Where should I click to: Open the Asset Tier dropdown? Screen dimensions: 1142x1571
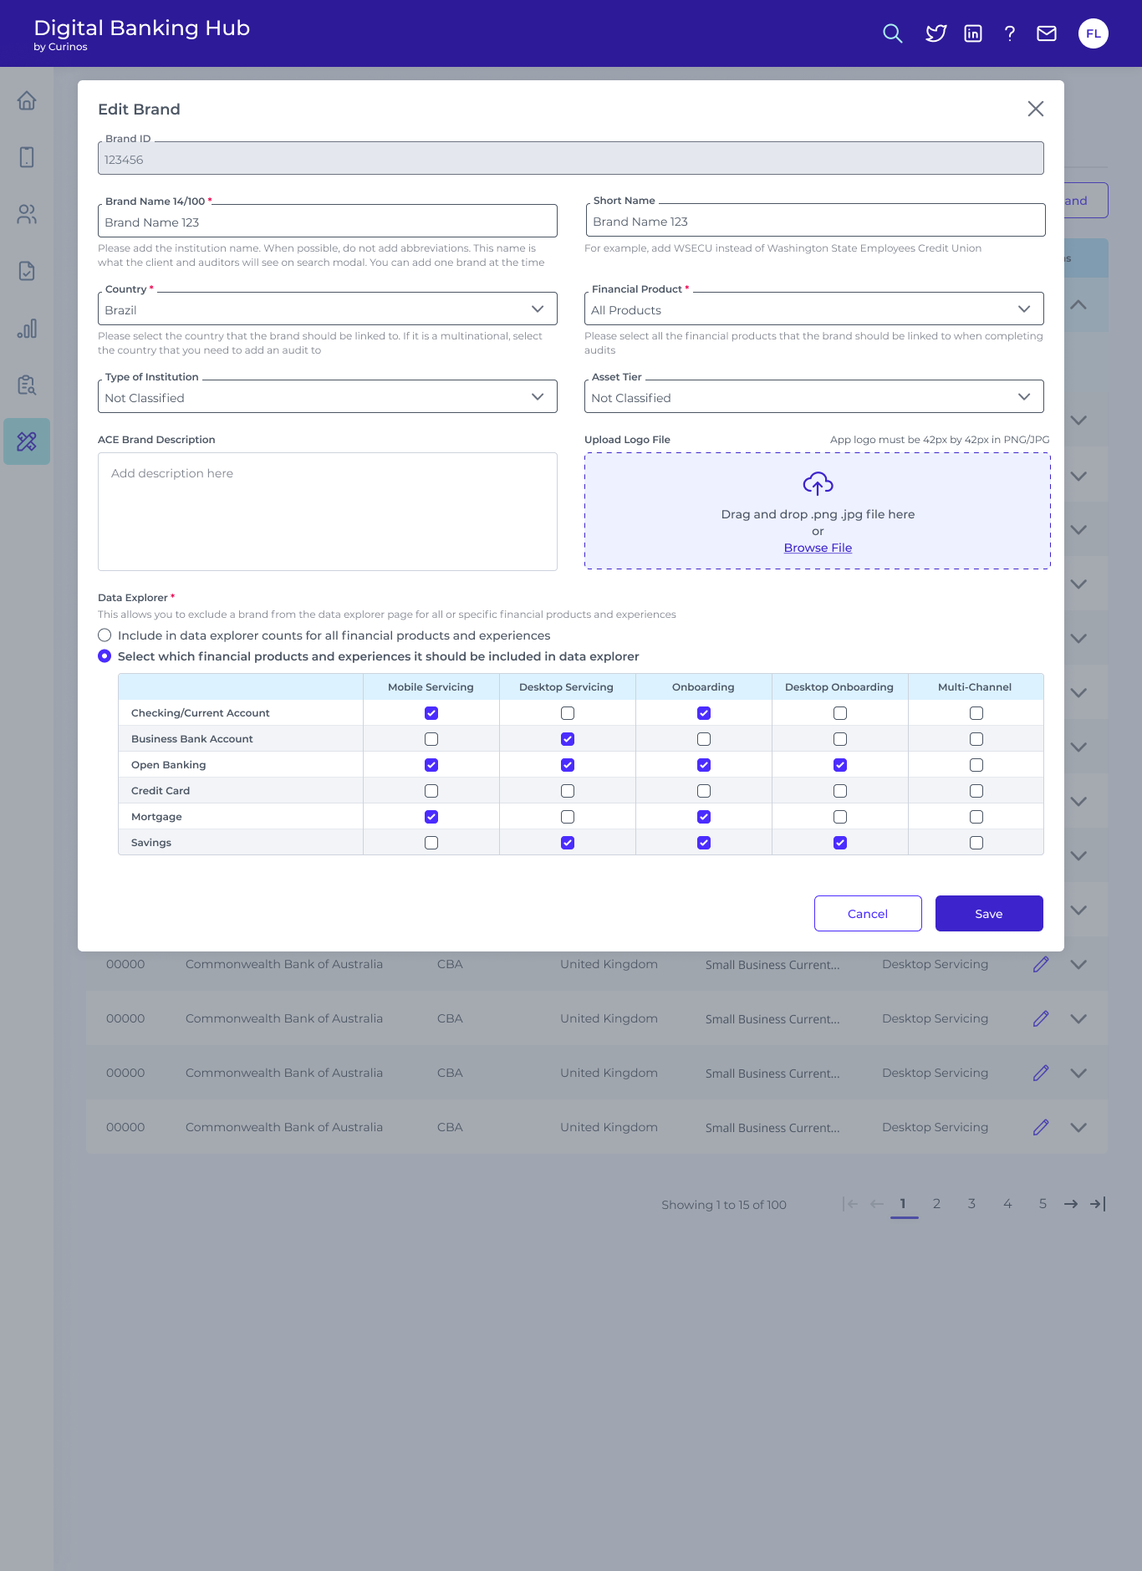click(x=814, y=397)
